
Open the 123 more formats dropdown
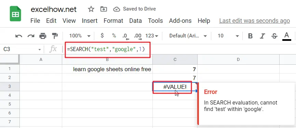(152, 36)
